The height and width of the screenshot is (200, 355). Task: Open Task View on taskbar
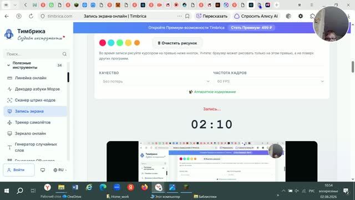pos(33,191)
